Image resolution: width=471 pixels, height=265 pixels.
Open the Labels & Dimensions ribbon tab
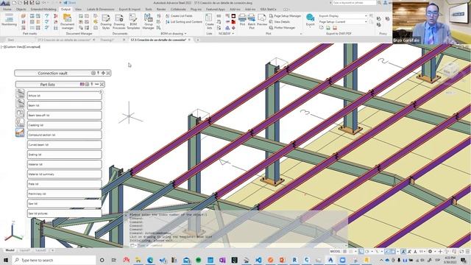100,10
